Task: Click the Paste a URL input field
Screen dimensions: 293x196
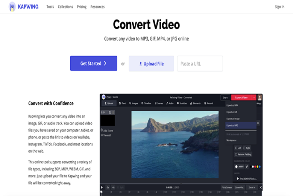Action: pos(200,64)
